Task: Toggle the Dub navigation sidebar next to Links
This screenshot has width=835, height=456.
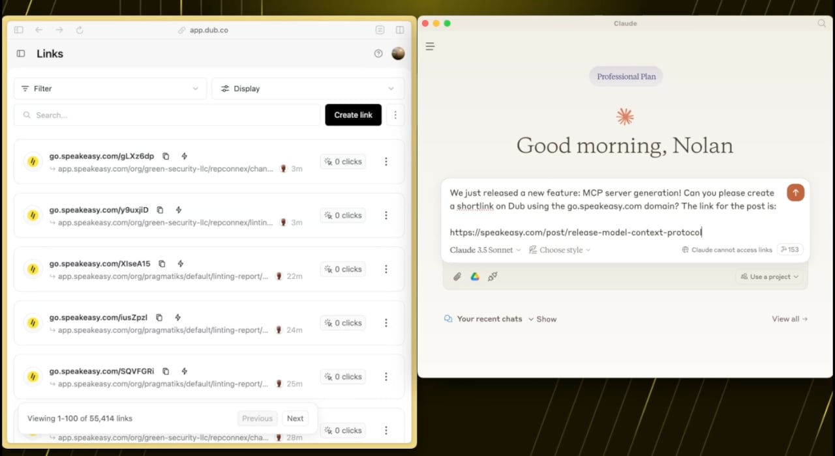Action: [x=21, y=53]
